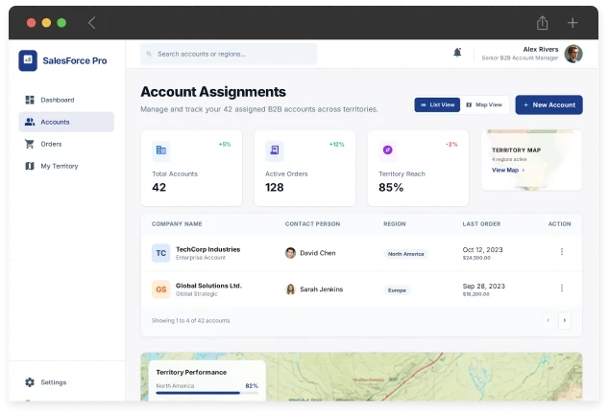Click the Orders shopping cart icon
Screen dimensions: 609x415
pos(30,144)
